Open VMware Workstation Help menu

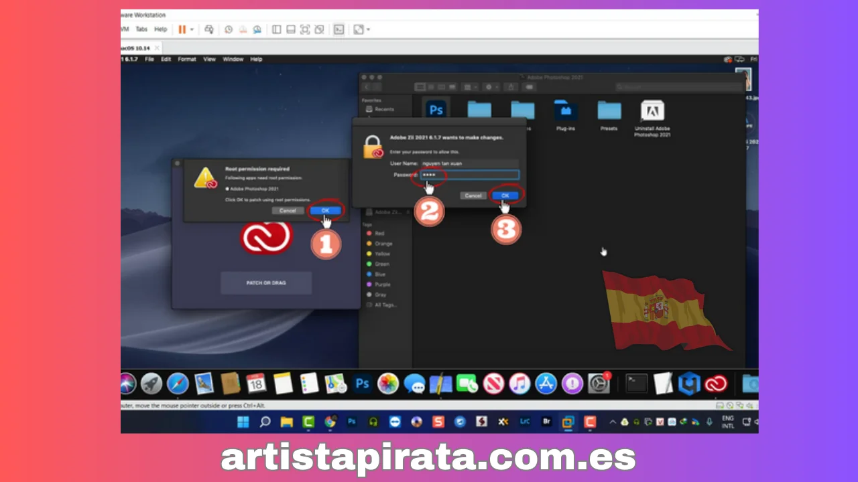point(160,29)
